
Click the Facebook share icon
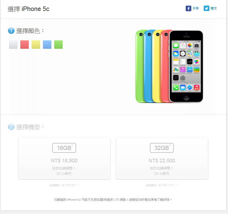188,8
